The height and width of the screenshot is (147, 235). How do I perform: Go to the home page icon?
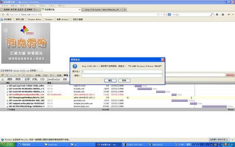tap(223, 14)
